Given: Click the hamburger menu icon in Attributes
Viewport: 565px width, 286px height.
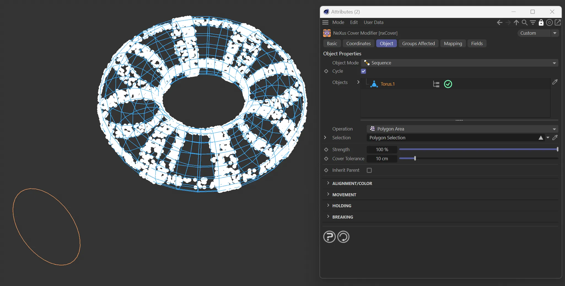Looking at the screenshot, I should [x=325, y=23].
